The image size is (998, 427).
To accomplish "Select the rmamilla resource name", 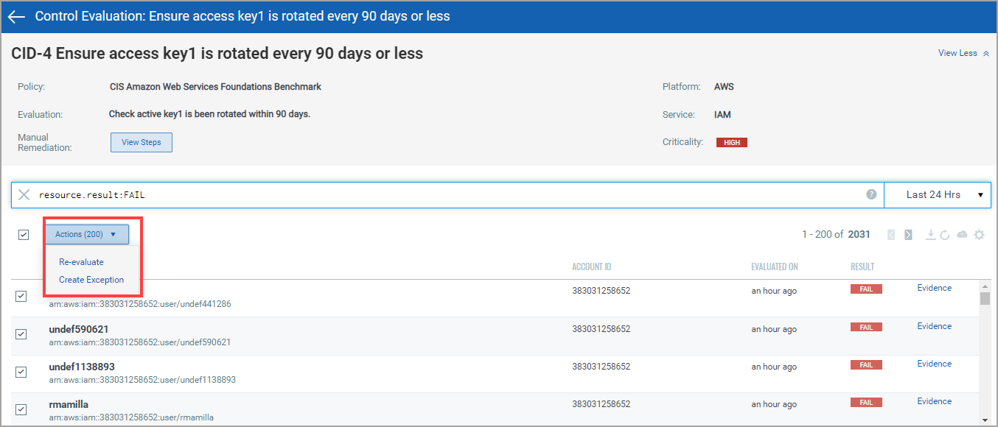I will click(x=69, y=404).
